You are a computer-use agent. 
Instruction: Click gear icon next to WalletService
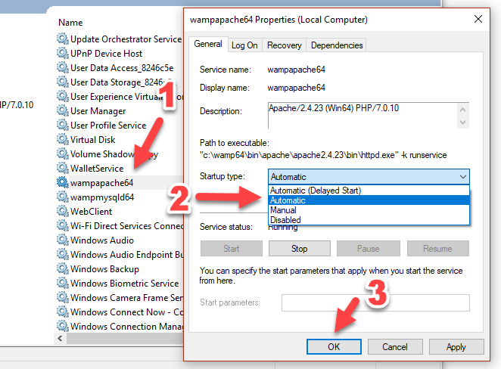coord(63,168)
